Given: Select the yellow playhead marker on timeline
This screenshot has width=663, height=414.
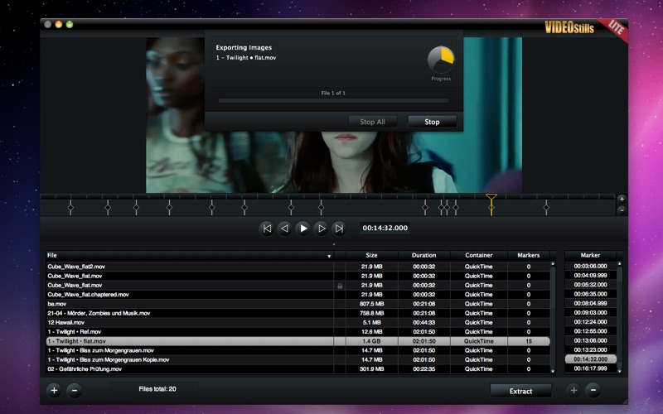Looking at the screenshot, I should pyautogui.click(x=491, y=205).
